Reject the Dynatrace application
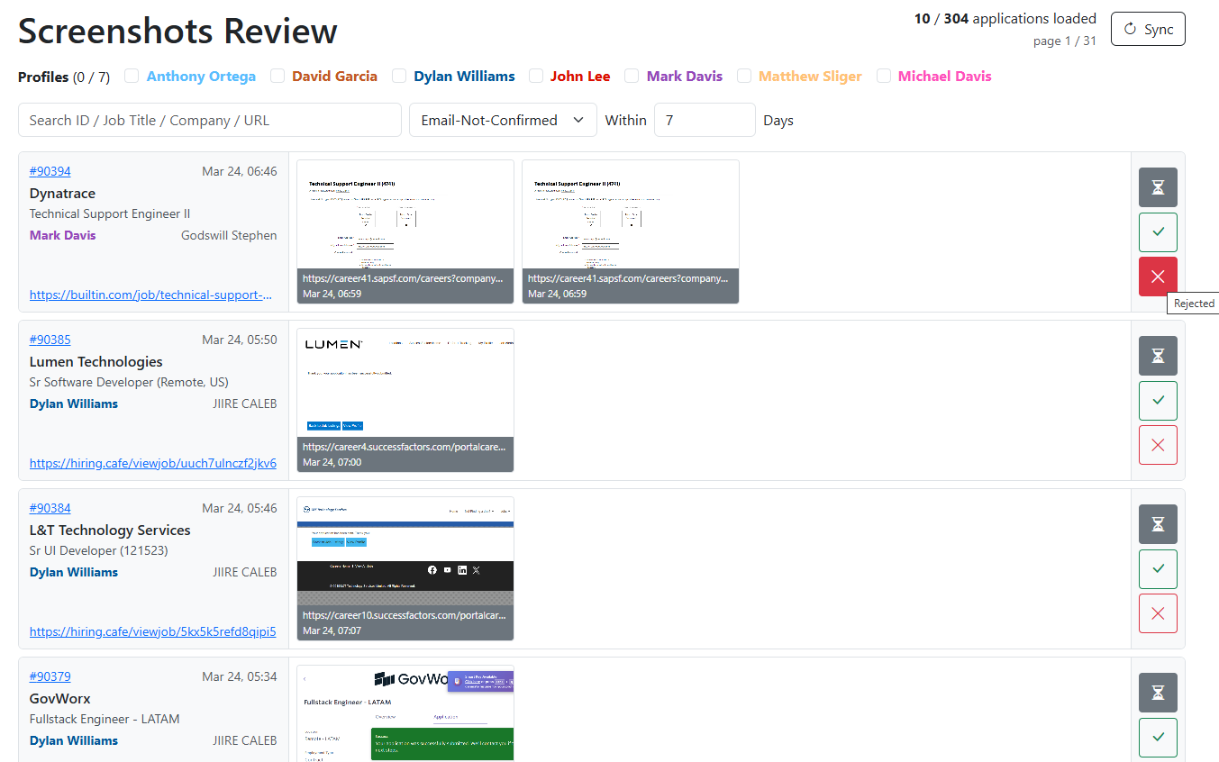Screen dimensions: 1219x762 [x=1158, y=277]
